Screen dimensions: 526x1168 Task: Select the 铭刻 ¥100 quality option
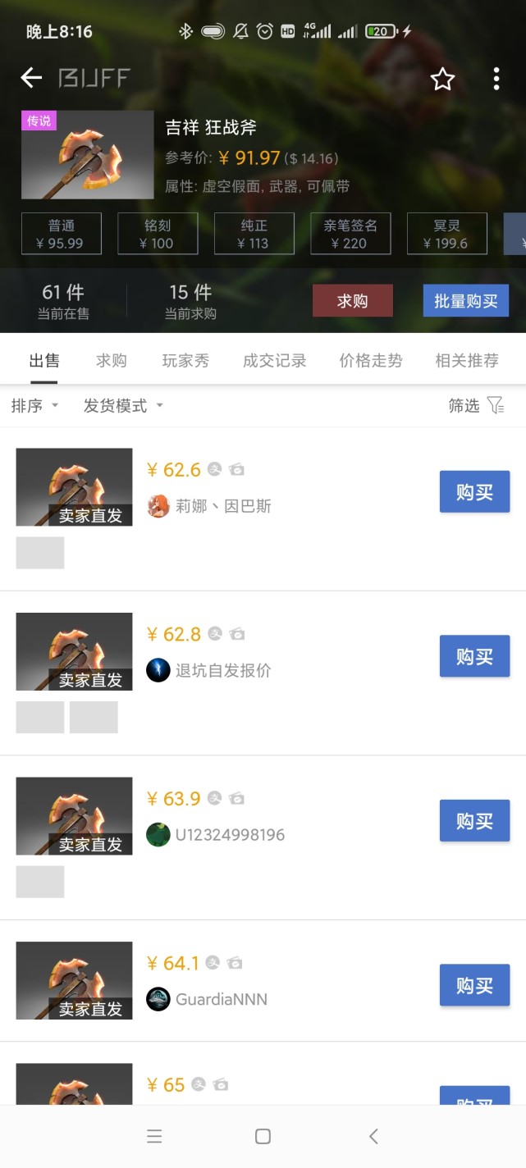(x=158, y=233)
